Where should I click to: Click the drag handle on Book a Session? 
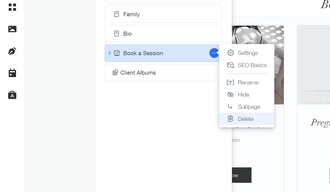pyautogui.click(x=110, y=53)
